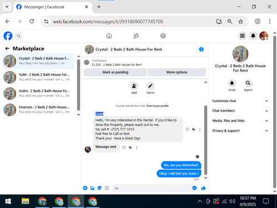Click Crystal's large profile thumbnail in info panel
The height and width of the screenshot is (208, 277).
pos(240,54)
